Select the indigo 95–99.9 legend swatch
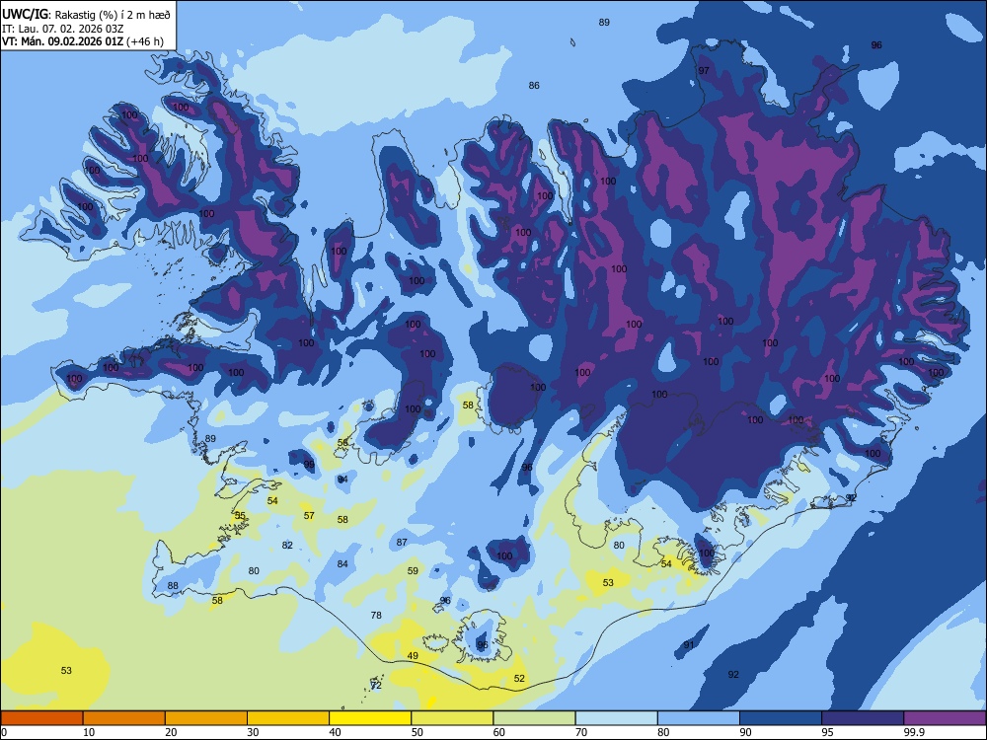This screenshot has width=987, height=740. pyautogui.click(x=863, y=718)
